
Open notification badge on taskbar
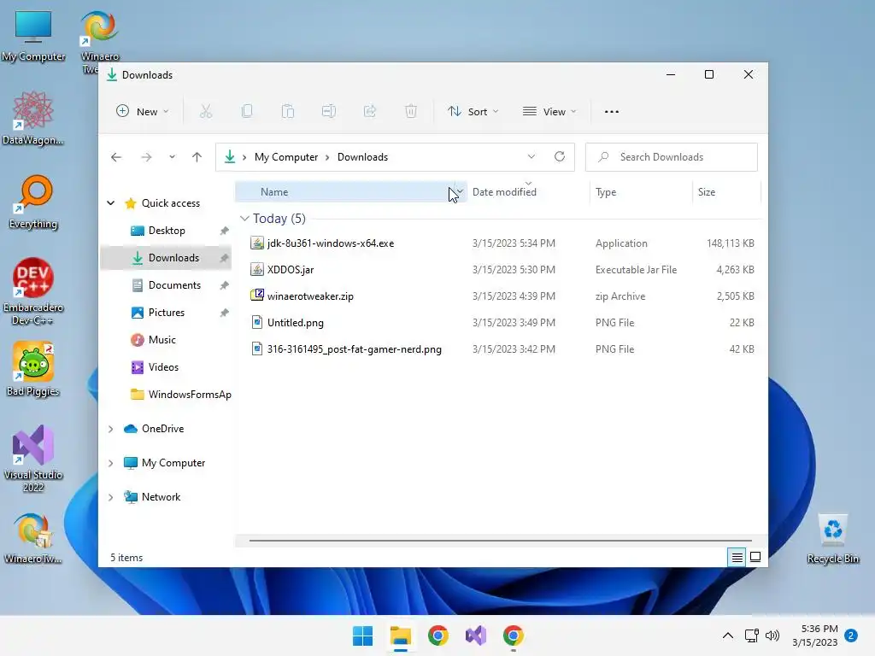point(851,635)
